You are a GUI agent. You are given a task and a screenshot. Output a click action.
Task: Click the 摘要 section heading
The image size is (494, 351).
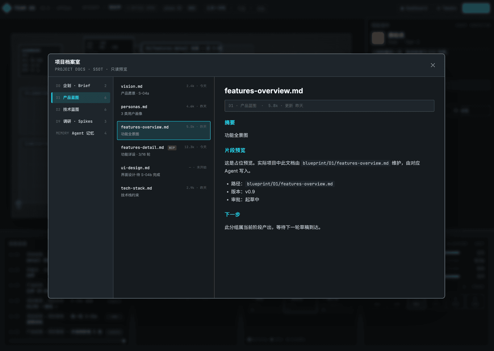pyautogui.click(x=230, y=123)
